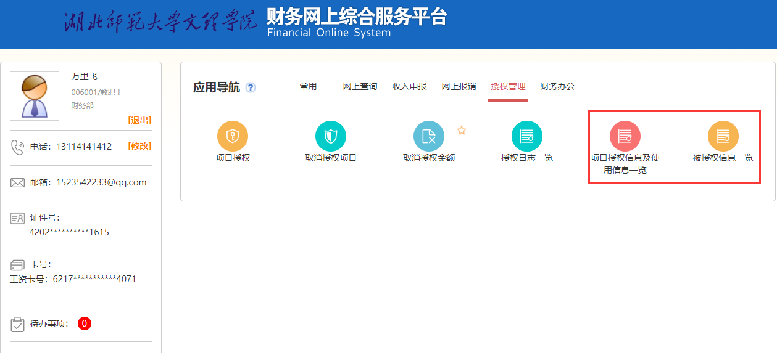Click the 退出 logout link
This screenshot has width=777, height=353.
pos(139,120)
